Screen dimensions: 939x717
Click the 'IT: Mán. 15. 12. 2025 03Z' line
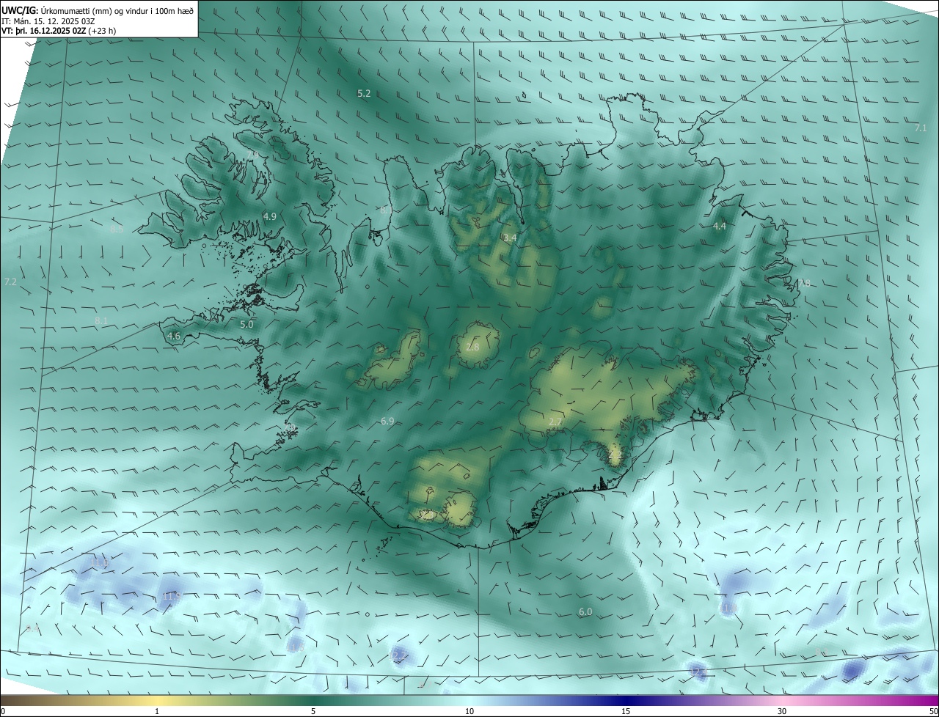[50, 21]
